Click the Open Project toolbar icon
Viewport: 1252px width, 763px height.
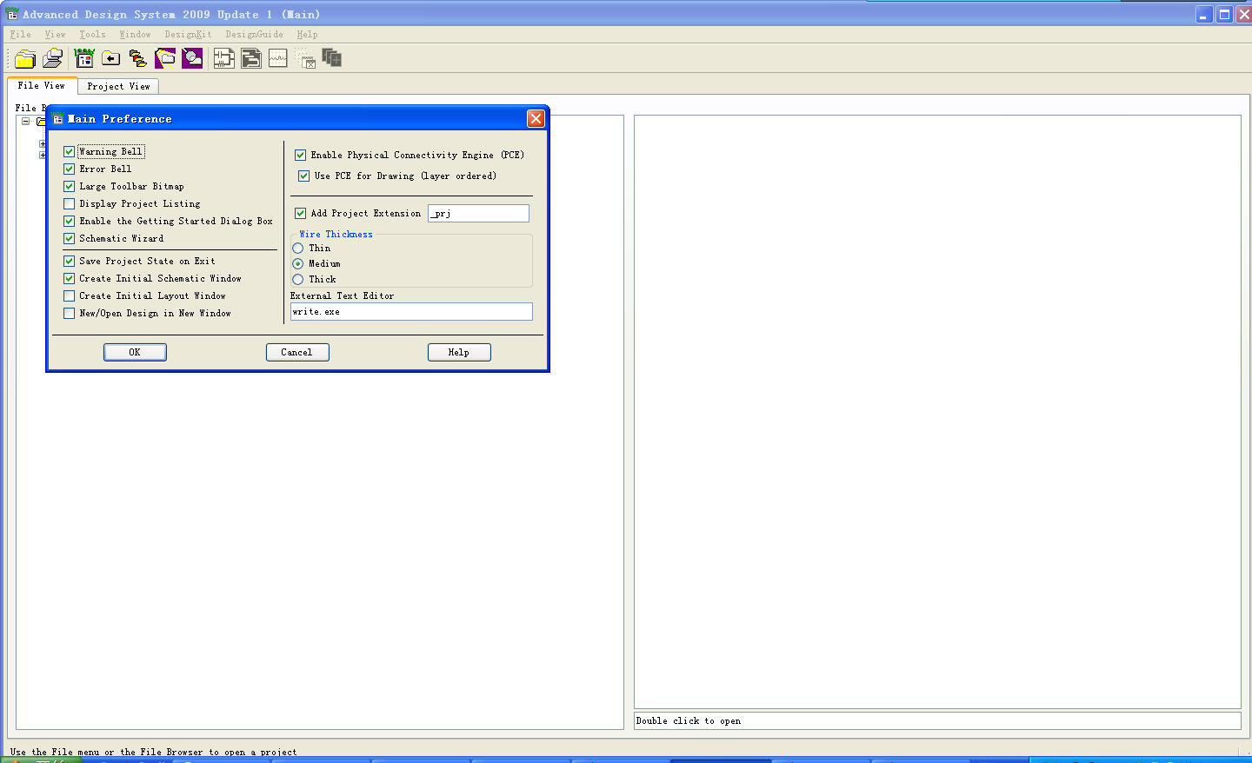pyautogui.click(x=53, y=58)
